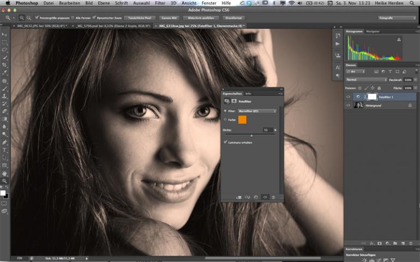
Task: Open the Filter menu
Action: [160, 3]
